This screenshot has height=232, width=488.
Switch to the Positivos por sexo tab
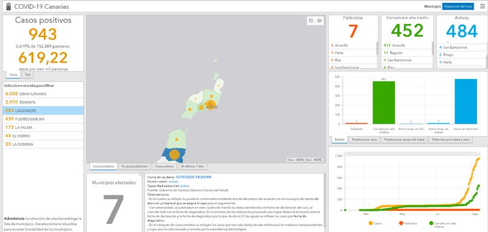[x=363, y=139]
